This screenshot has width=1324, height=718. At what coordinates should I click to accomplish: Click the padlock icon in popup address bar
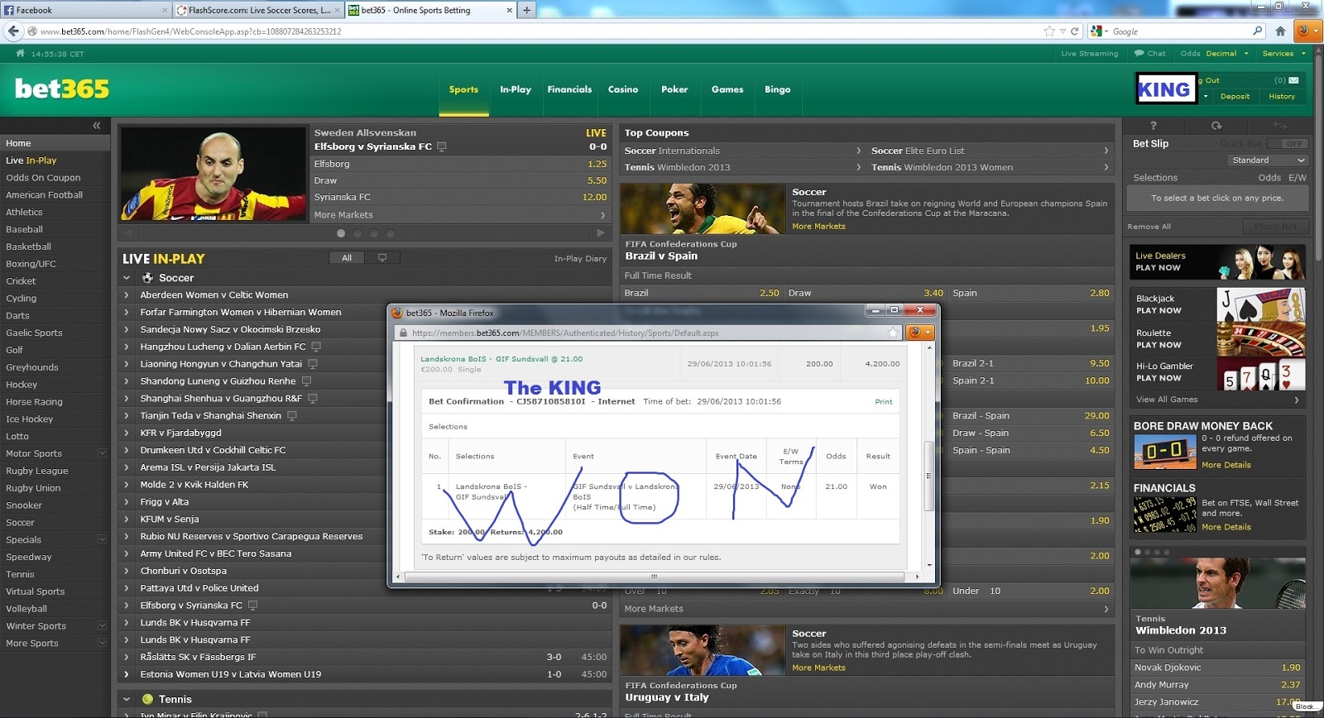point(403,333)
